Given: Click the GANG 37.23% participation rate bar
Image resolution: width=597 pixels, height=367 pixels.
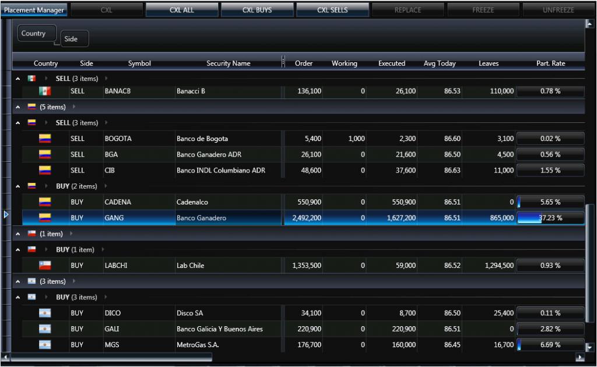Looking at the screenshot, I should tap(550, 218).
